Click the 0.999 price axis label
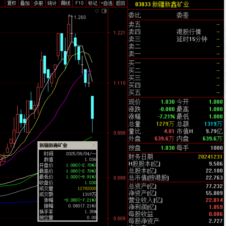The width and height of the screenshot is (226, 226). point(119,133)
